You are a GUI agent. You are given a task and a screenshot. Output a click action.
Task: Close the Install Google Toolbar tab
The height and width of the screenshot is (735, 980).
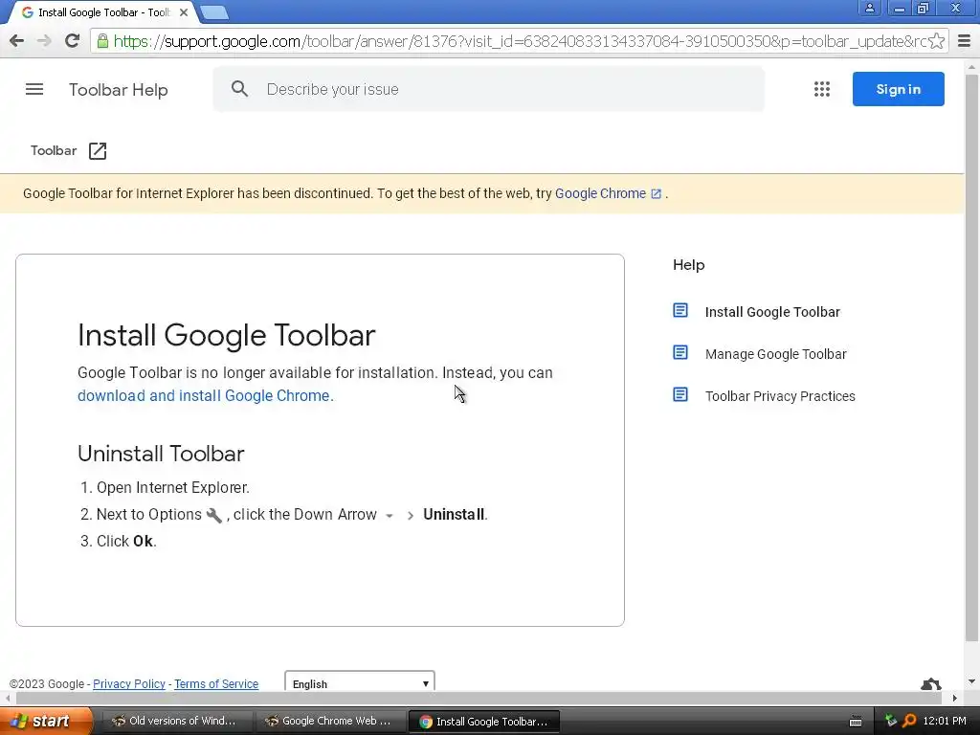183,12
